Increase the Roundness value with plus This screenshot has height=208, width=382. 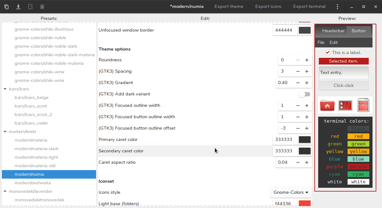(x=306, y=60)
